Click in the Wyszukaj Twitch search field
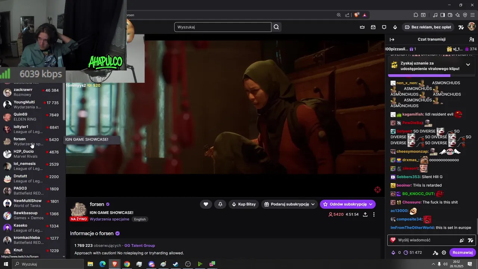 223,27
